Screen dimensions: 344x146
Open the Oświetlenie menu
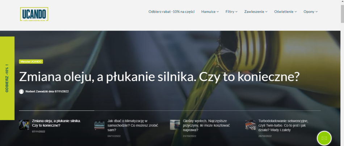click(285, 12)
